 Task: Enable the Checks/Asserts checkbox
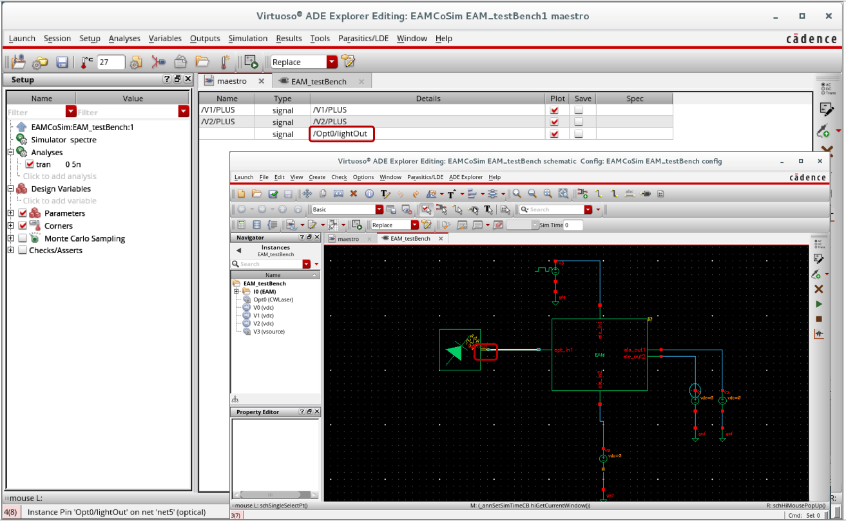coord(23,251)
